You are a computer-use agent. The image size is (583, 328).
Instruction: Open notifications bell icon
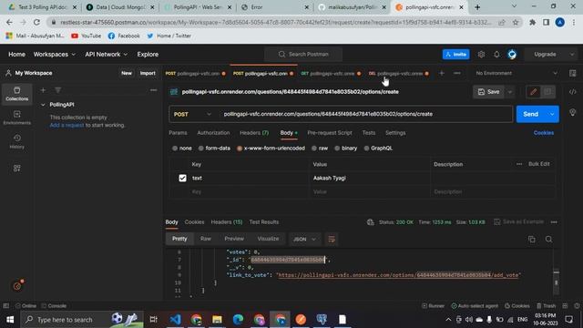[496, 55]
